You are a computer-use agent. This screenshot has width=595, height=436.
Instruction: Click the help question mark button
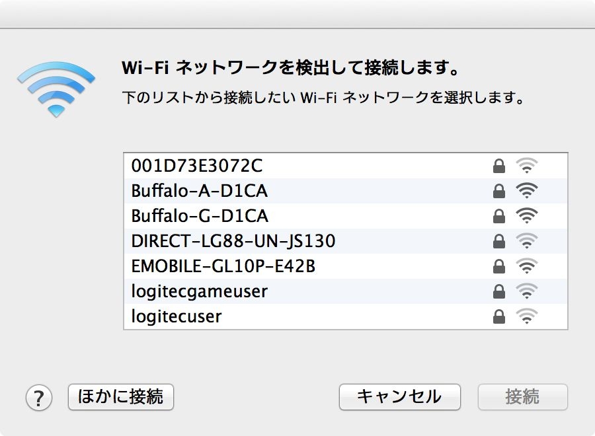(38, 398)
